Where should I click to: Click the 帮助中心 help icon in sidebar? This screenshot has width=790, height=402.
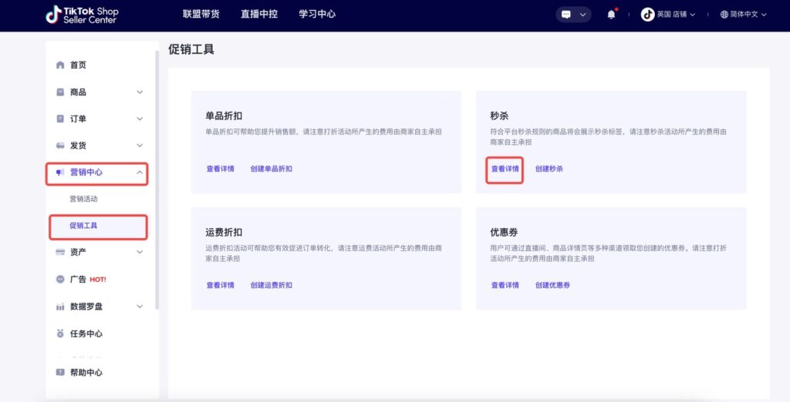(x=60, y=372)
